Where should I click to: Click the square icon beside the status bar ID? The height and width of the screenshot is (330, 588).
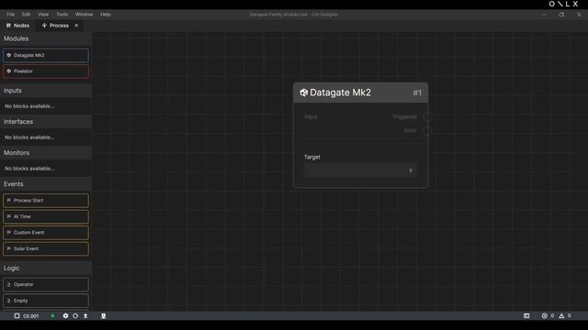pos(17,315)
